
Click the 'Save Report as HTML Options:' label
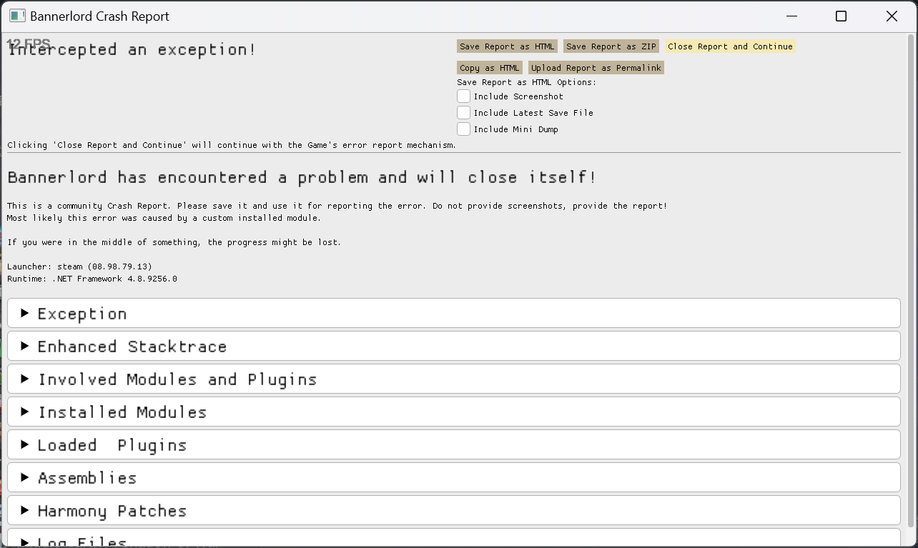pyautogui.click(x=526, y=82)
